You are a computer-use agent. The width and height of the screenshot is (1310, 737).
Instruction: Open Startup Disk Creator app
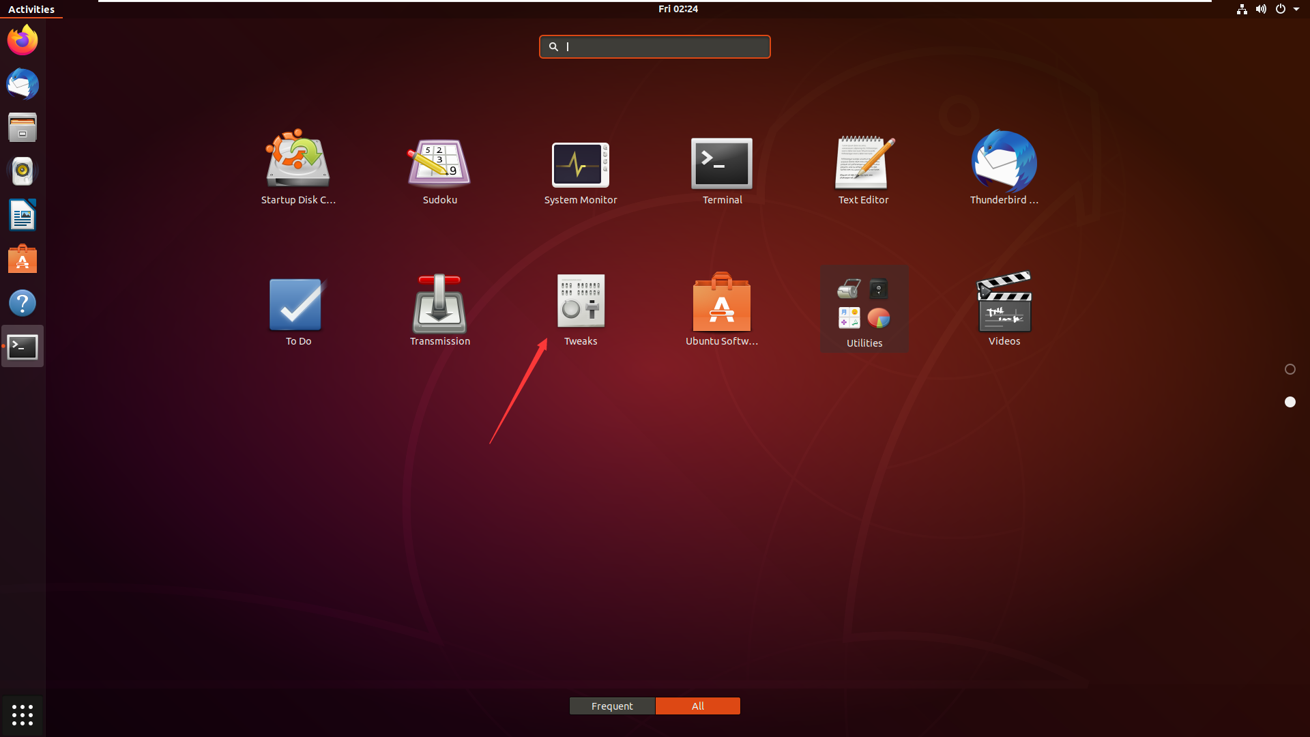point(298,167)
